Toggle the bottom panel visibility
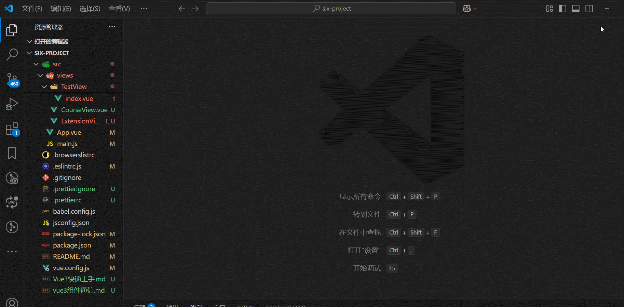624x307 pixels. coord(576,9)
